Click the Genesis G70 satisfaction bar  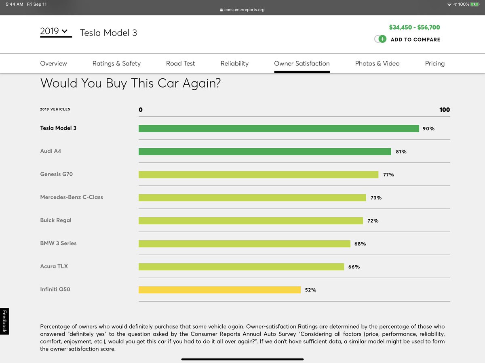point(259,174)
